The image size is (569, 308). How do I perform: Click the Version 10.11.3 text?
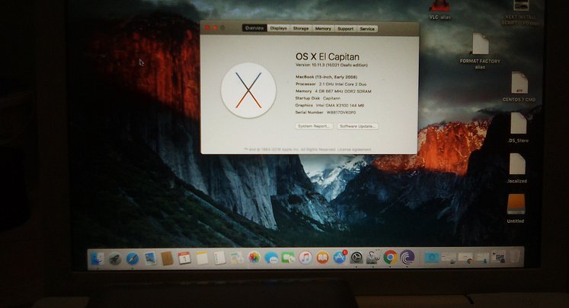[331, 65]
